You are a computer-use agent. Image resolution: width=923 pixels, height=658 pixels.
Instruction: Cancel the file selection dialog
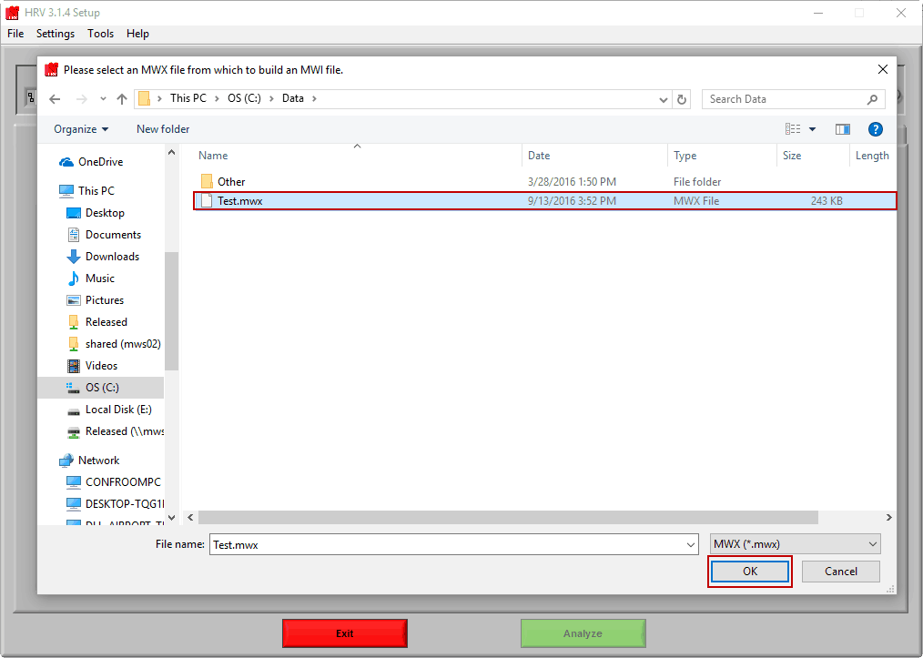840,572
